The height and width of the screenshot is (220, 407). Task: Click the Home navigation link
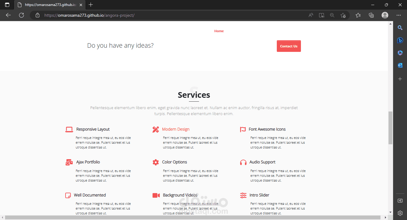point(219,31)
